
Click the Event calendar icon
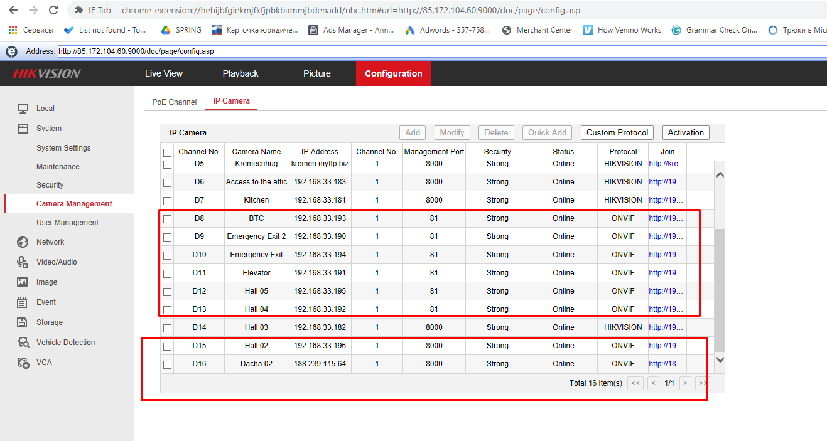(23, 302)
